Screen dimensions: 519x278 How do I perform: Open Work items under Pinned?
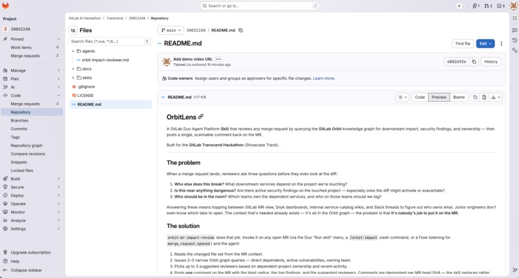pyautogui.click(x=32, y=48)
